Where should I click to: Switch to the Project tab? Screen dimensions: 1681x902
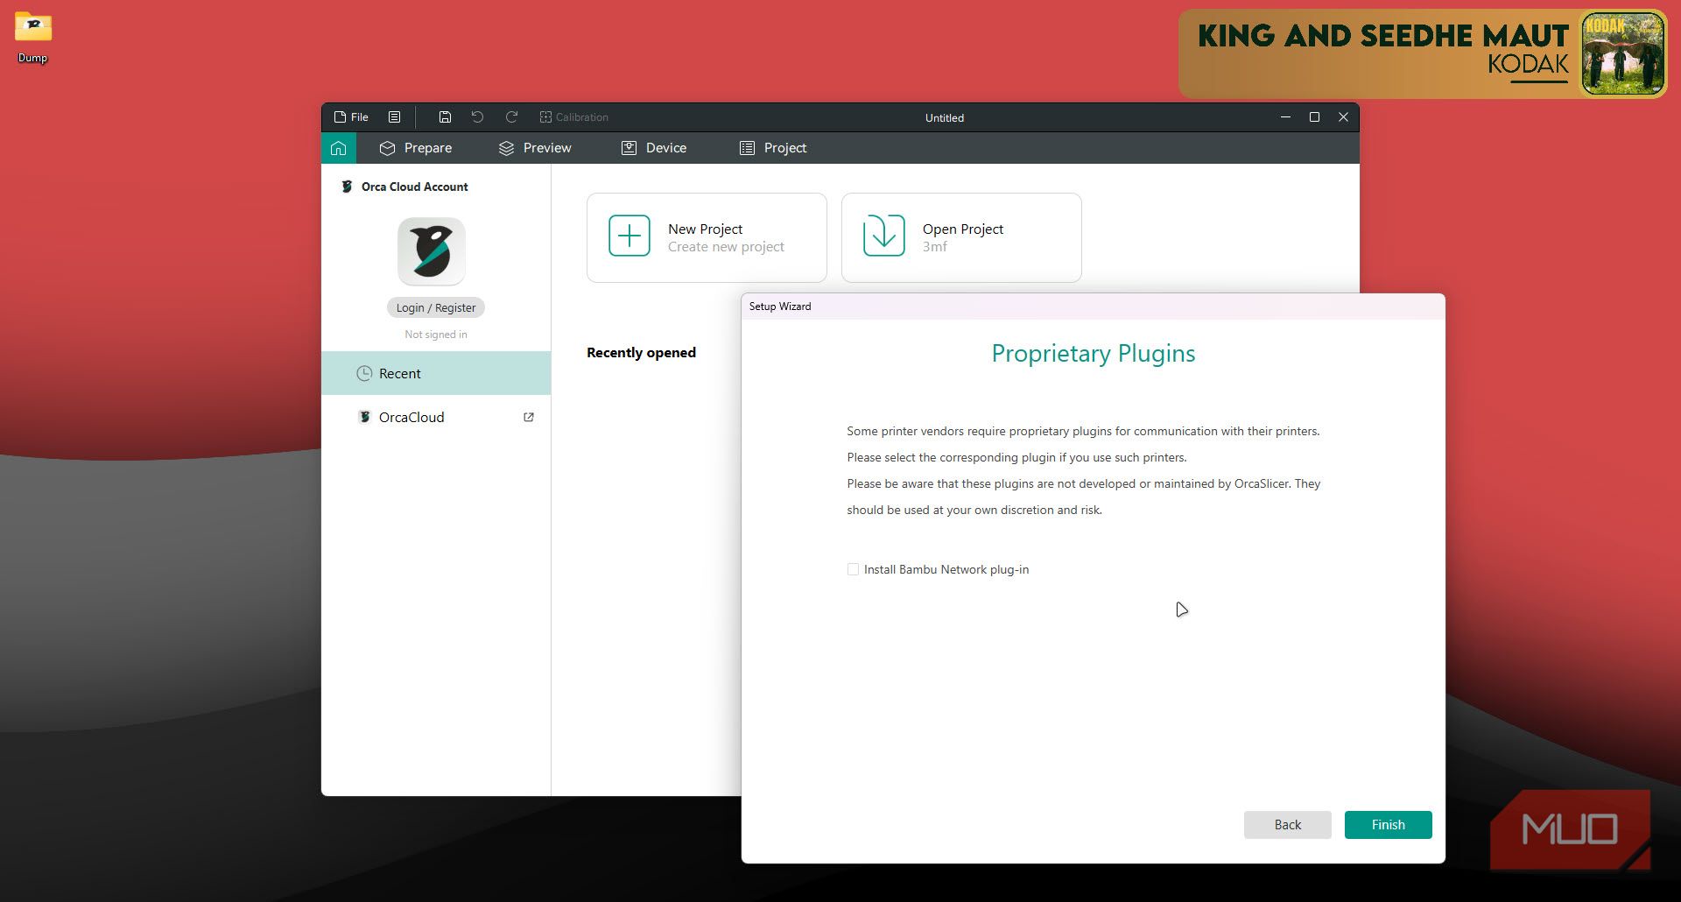point(773,148)
